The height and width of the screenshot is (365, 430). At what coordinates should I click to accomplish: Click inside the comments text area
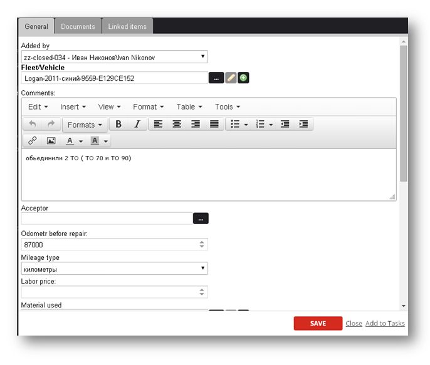point(209,175)
